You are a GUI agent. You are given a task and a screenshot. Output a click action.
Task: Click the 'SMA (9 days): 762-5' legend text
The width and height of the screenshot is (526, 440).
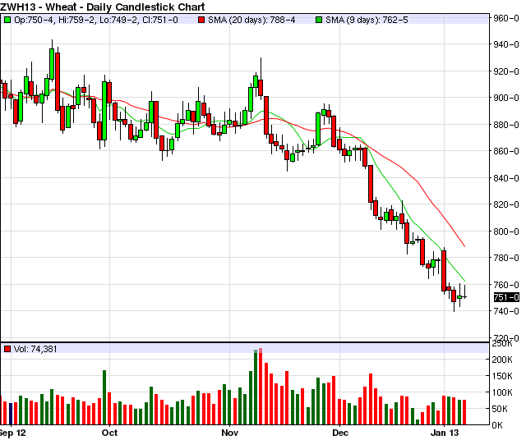point(367,20)
